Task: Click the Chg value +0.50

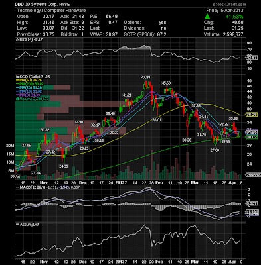Action: (x=238, y=23)
